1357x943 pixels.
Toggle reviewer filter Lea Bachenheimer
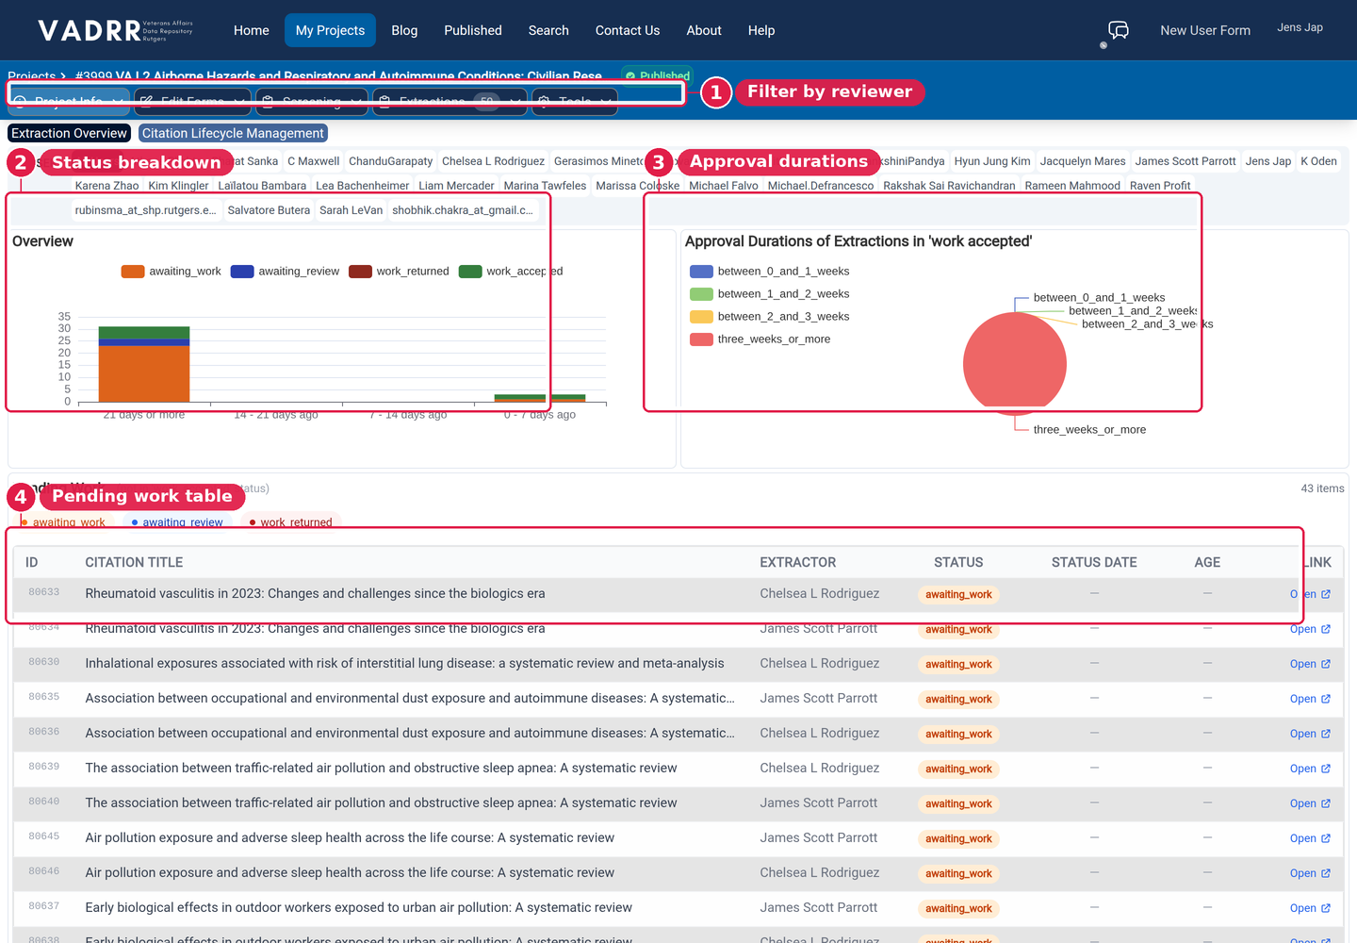coord(362,186)
